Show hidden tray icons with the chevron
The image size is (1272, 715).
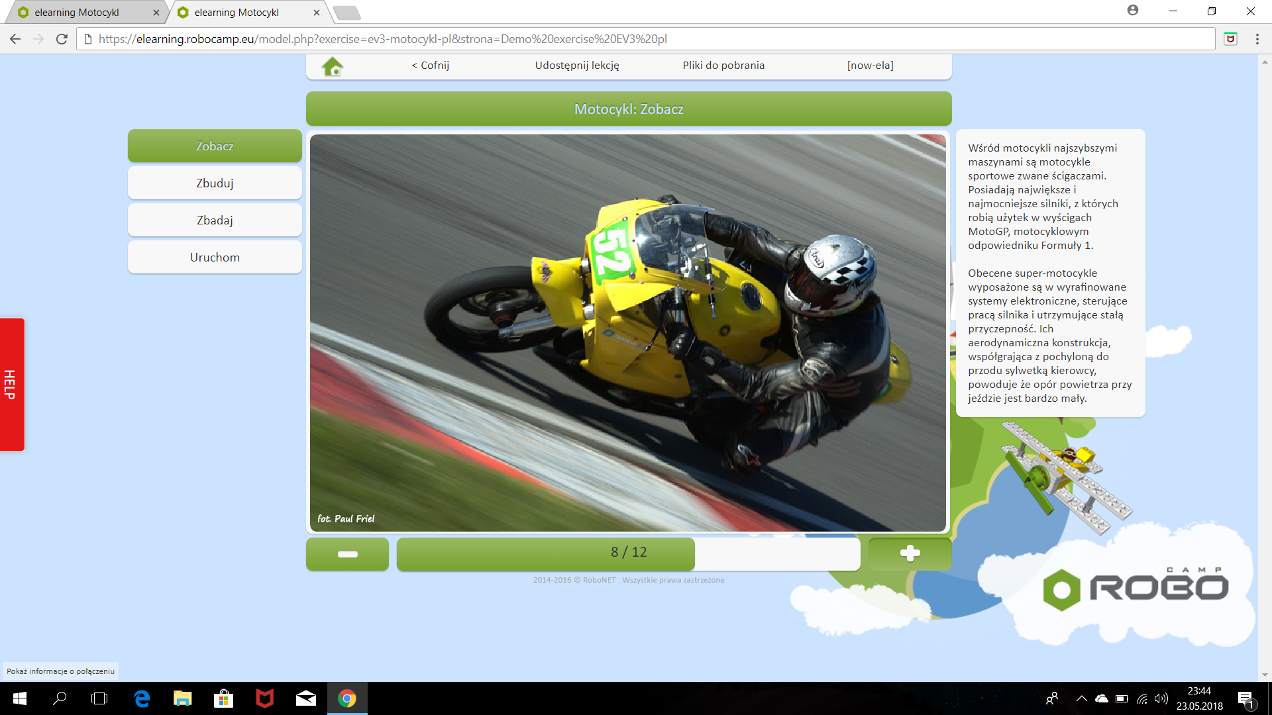[1082, 698]
